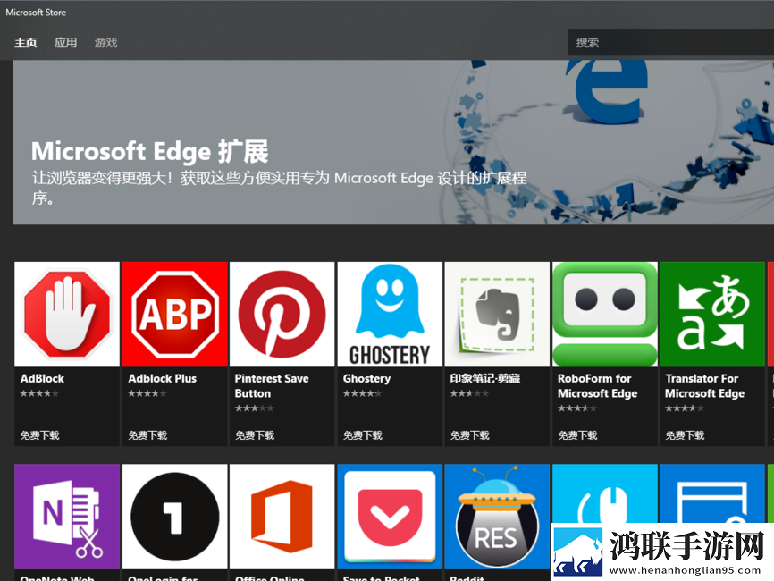Click 免费下载 under AdBlock
The image size is (774, 581).
[40, 435]
